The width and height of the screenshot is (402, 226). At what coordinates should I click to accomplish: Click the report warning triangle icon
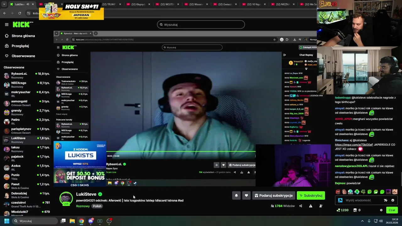[x=311, y=206]
